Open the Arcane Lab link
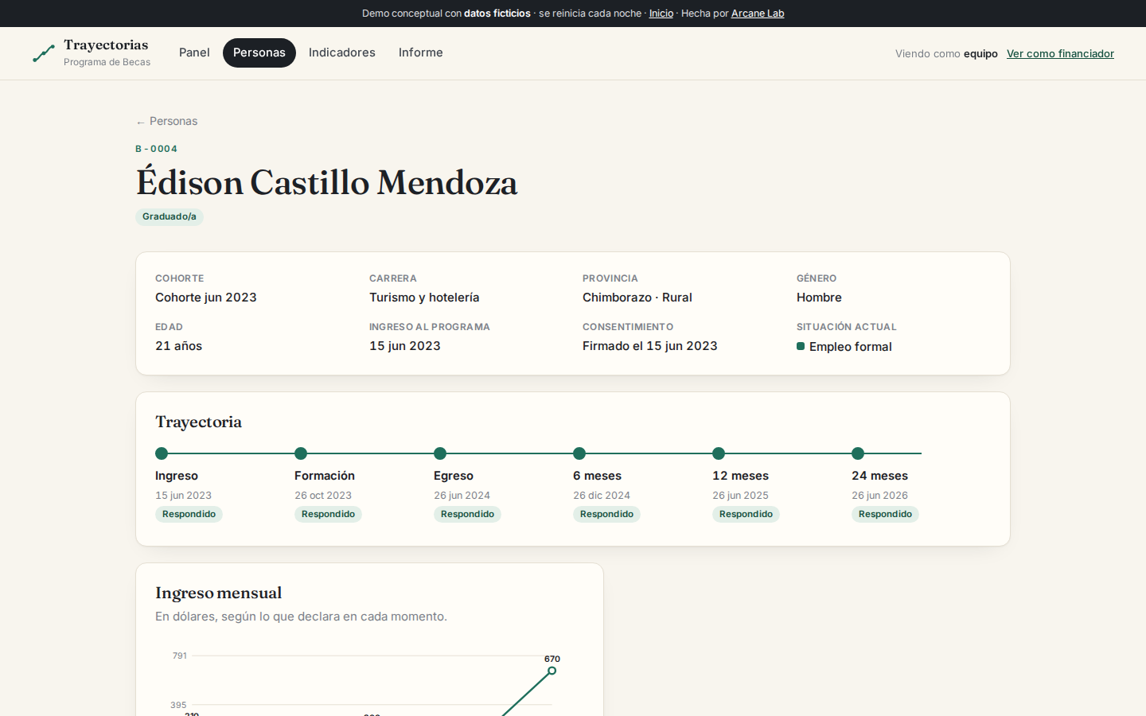 coord(758,14)
